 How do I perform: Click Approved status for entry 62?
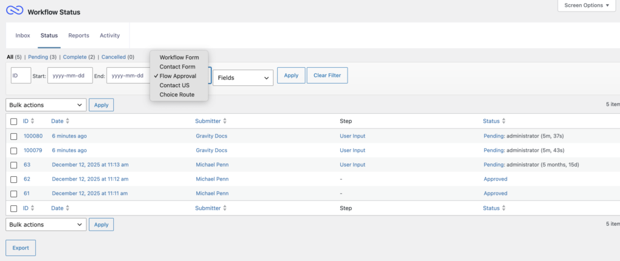coord(495,179)
